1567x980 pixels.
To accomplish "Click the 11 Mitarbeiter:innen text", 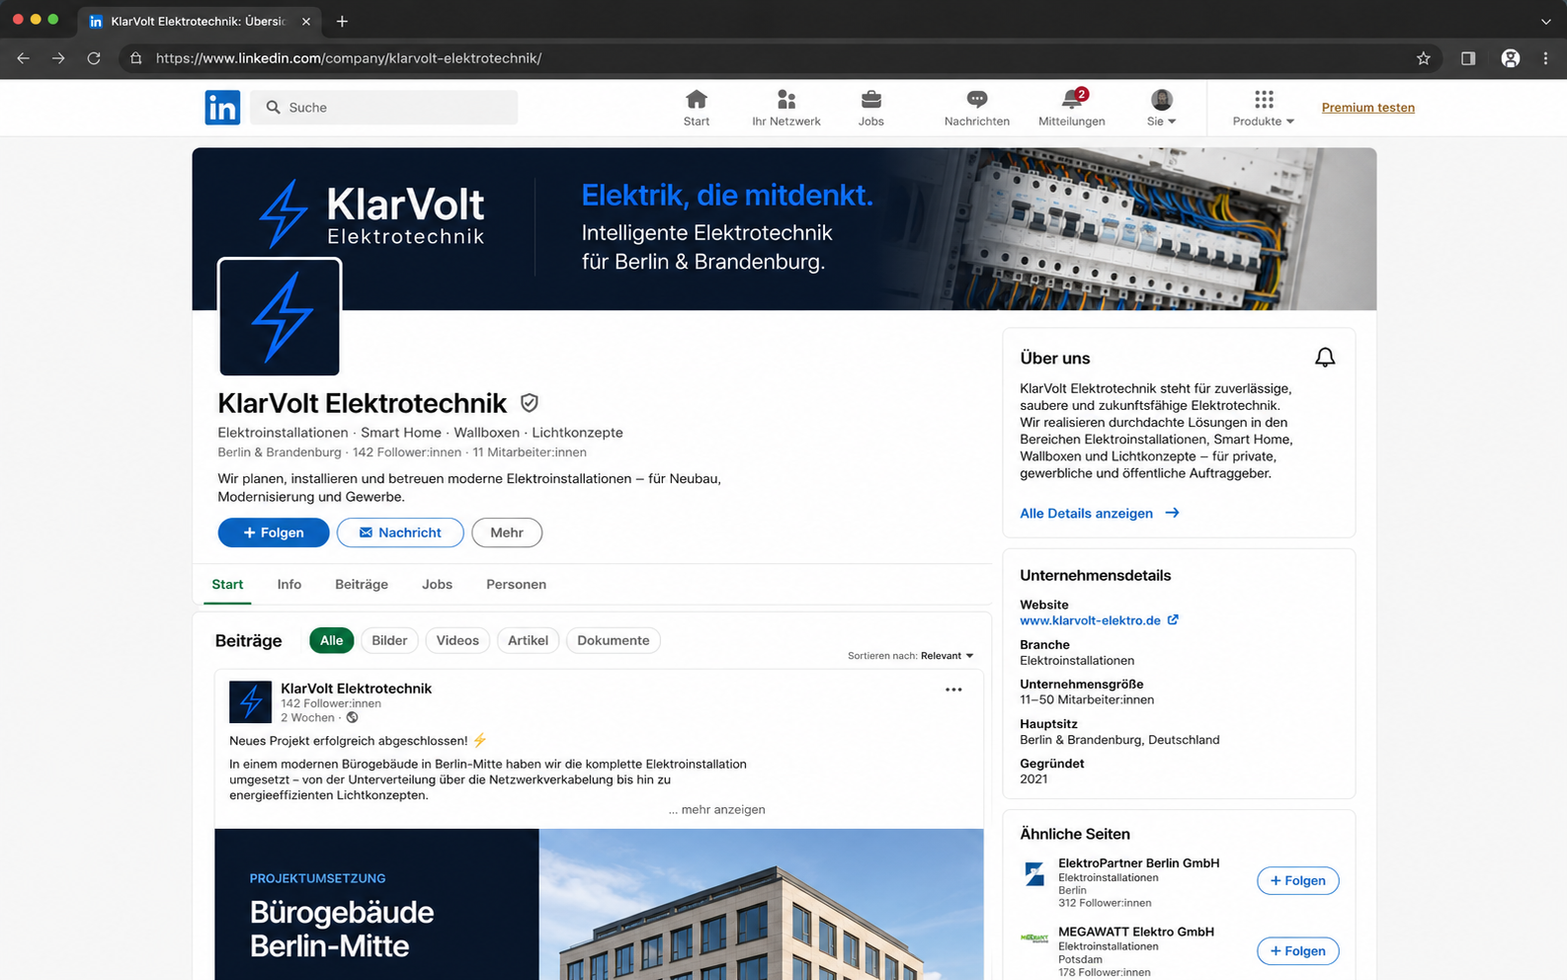I will click(530, 452).
